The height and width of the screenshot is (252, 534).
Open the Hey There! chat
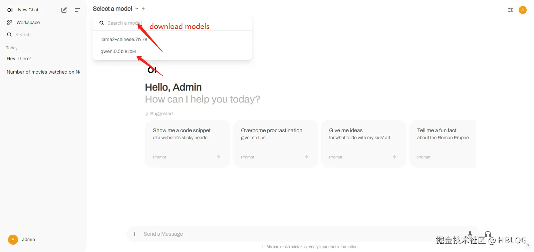click(x=19, y=59)
